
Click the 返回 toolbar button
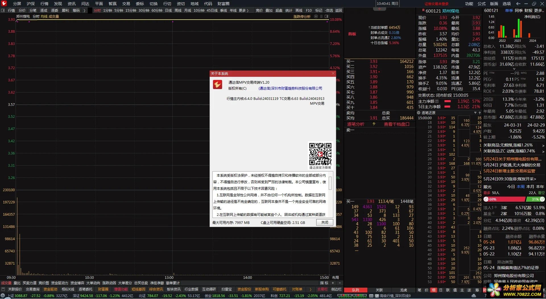pos(338,11)
